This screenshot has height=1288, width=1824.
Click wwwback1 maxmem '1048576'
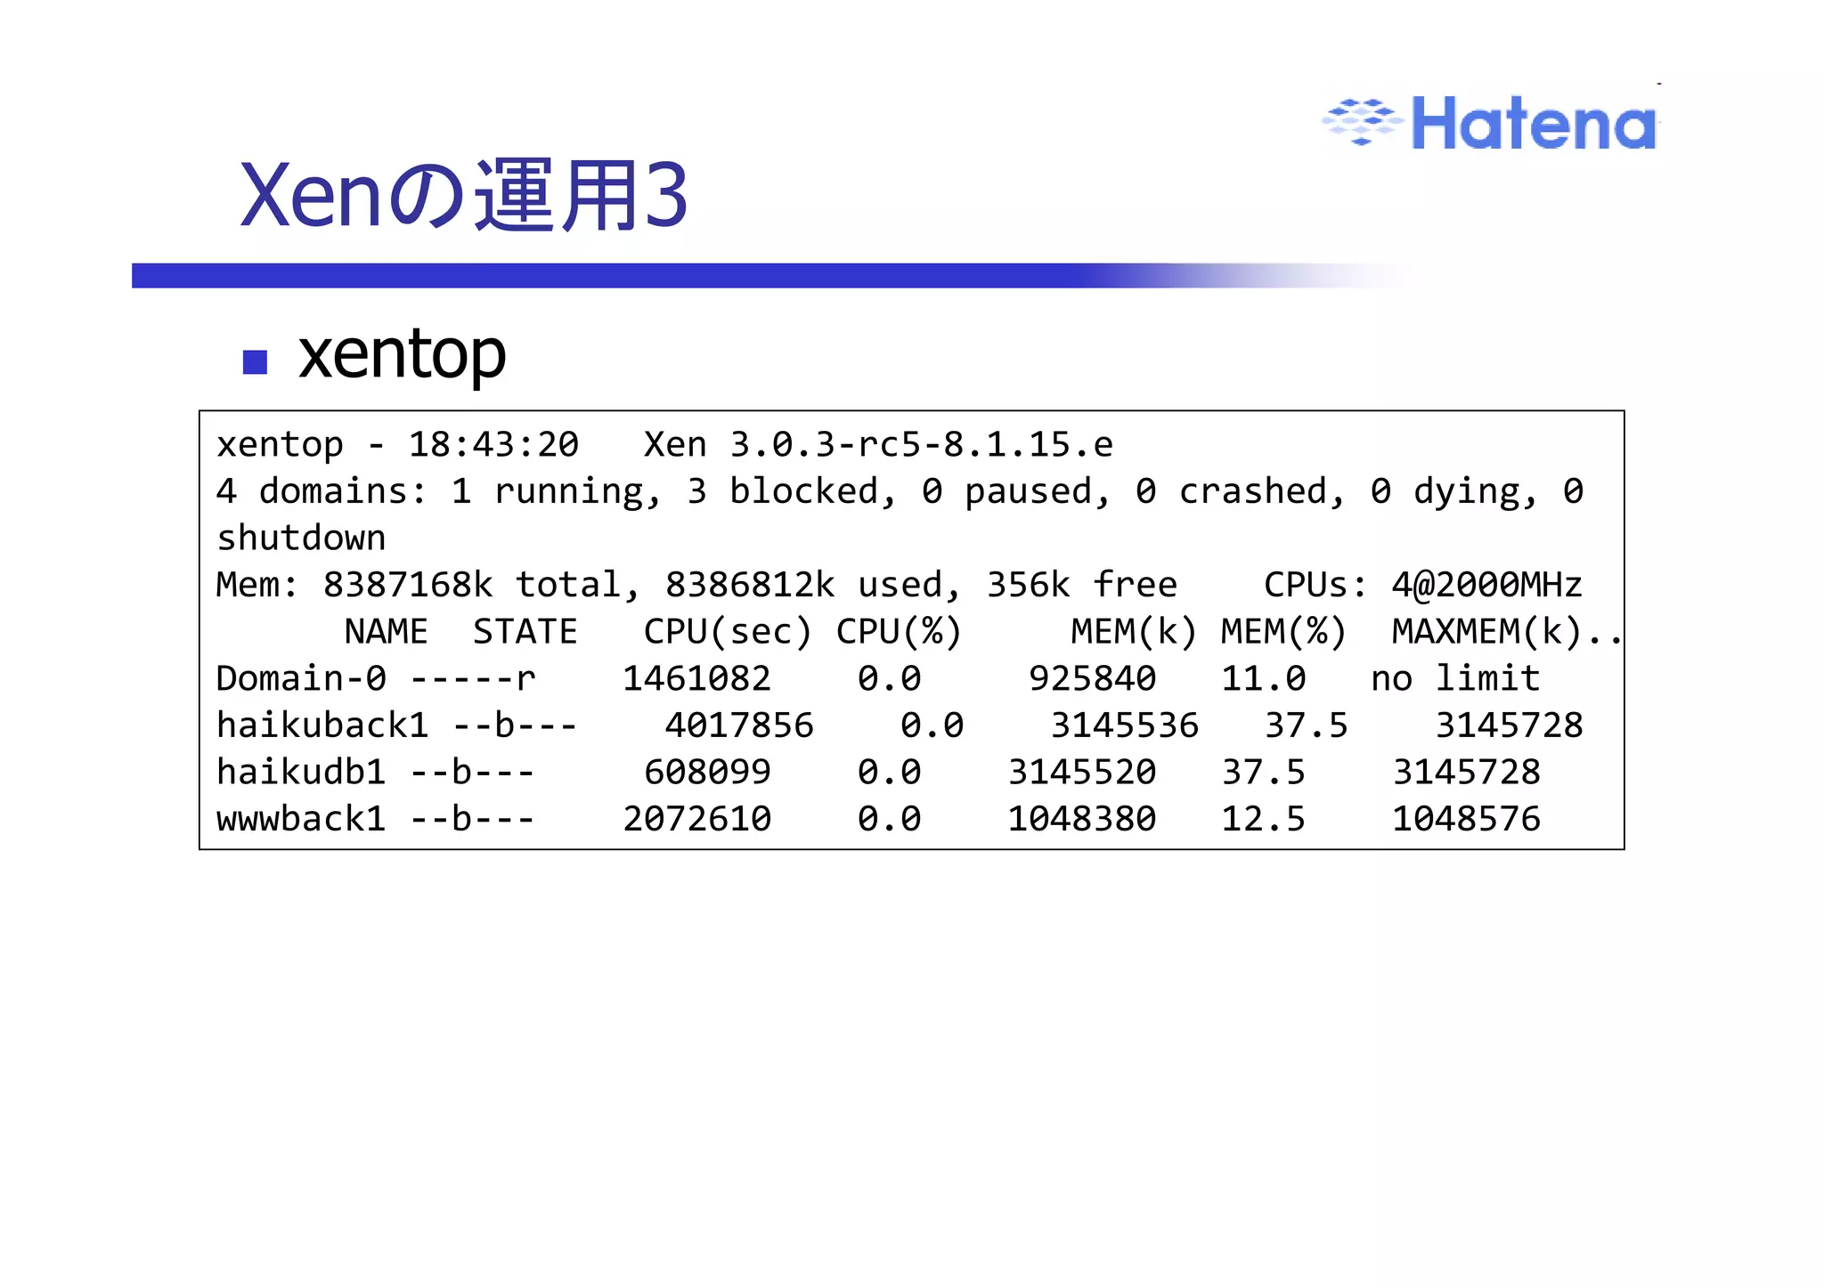(x=1466, y=819)
